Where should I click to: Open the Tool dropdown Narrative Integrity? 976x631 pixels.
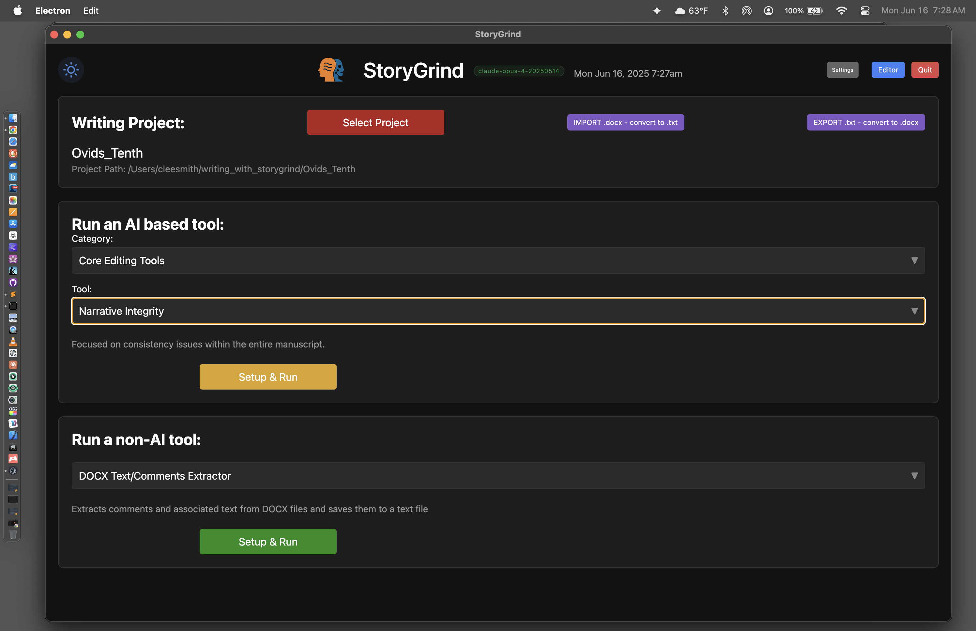coord(498,311)
